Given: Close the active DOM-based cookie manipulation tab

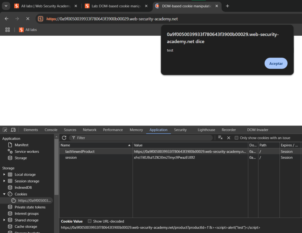Looking at the screenshot, I should point(217,6).
